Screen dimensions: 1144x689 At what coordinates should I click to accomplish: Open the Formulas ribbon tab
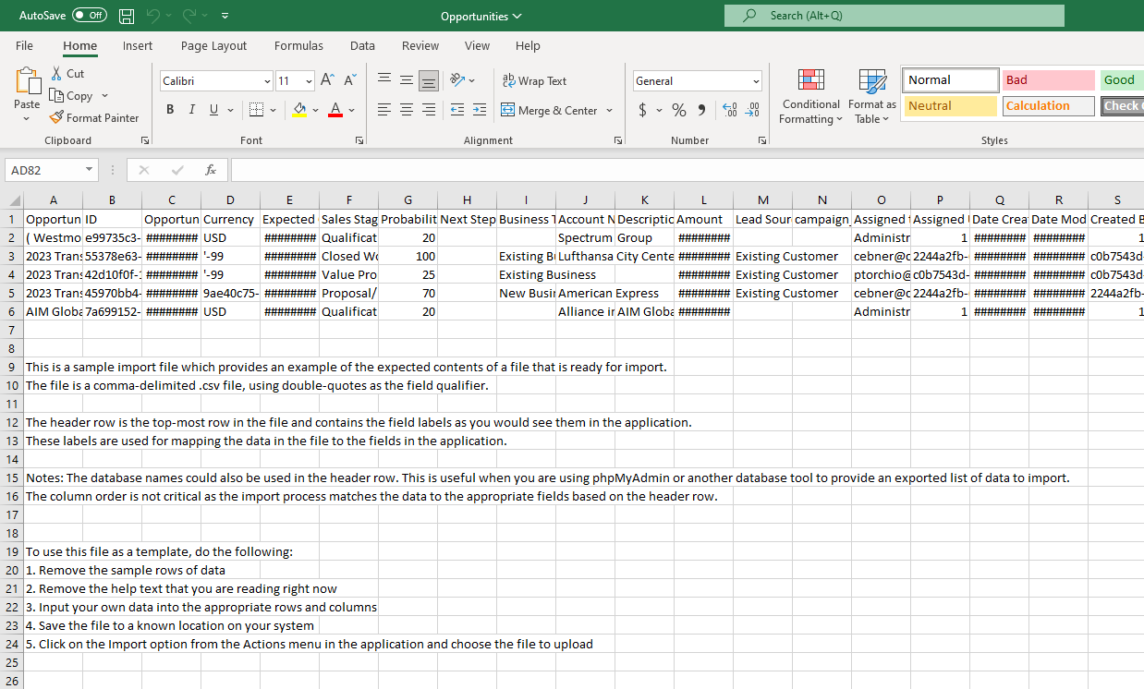(298, 45)
